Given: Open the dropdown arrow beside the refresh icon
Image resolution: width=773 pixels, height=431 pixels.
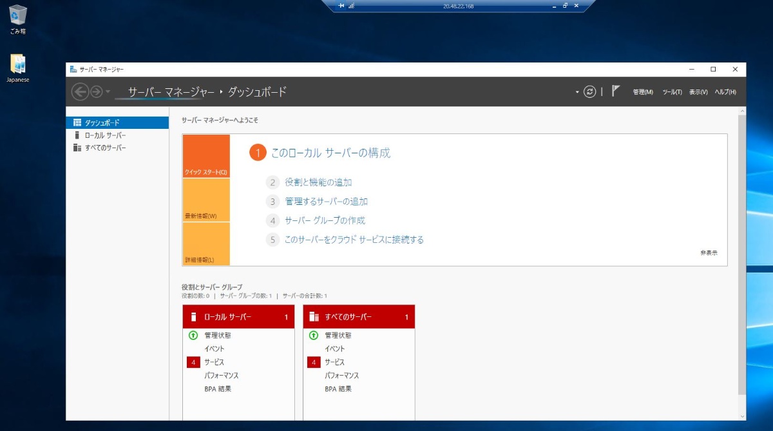Looking at the screenshot, I should click(x=577, y=92).
